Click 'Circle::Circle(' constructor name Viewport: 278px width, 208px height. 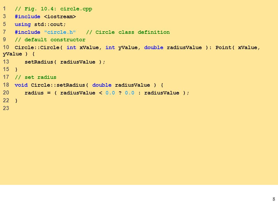point(39,48)
